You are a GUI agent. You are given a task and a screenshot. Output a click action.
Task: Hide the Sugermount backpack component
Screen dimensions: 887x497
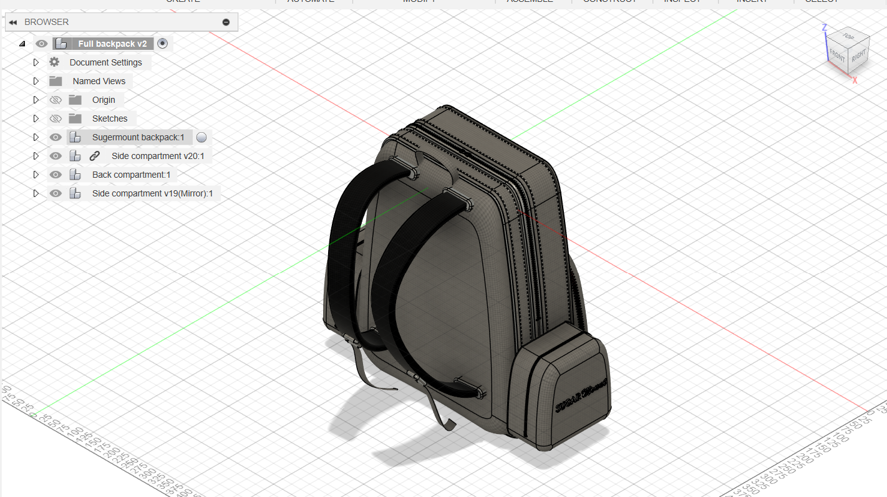56,137
